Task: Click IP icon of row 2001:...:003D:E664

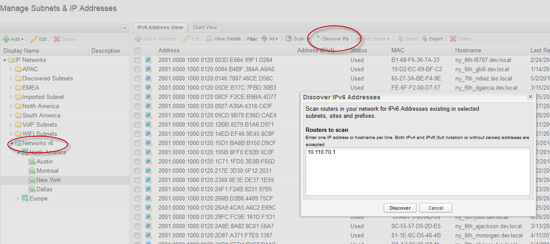Action: (x=149, y=60)
